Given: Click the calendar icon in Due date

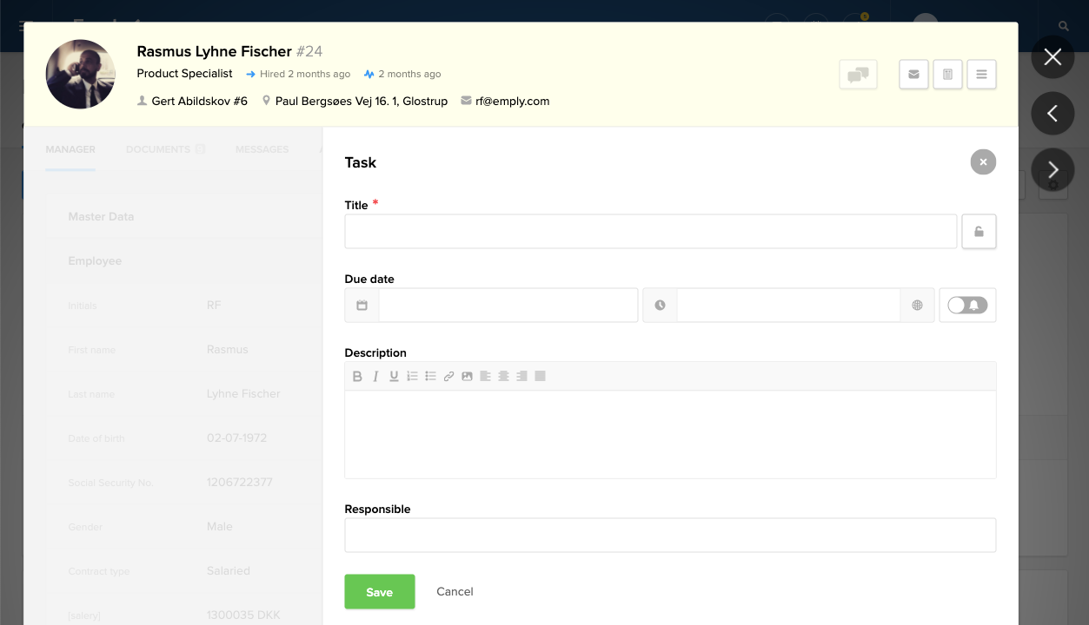Looking at the screenshot, I should (x=362, y=306).
